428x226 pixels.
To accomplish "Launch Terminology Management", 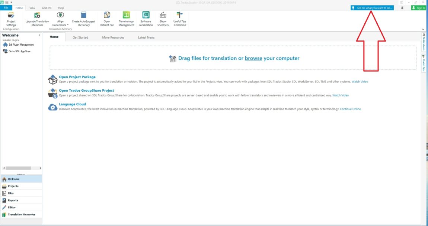I will (x=127, y=19).
